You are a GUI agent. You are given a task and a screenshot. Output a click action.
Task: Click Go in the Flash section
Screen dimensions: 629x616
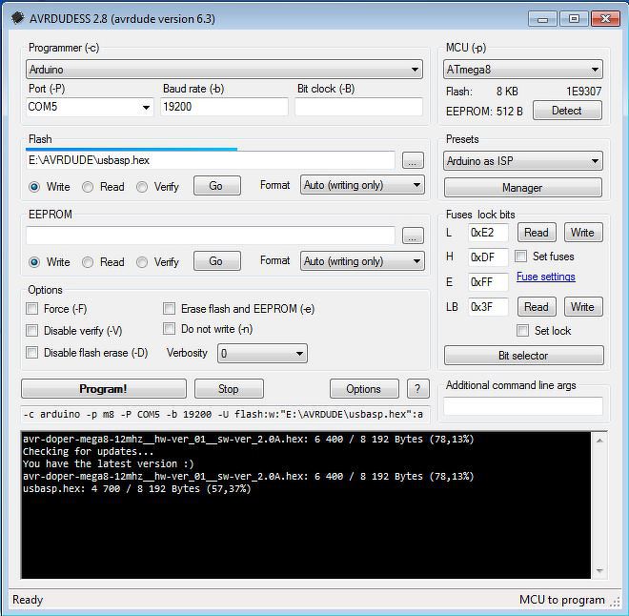pyautogui.click(x=216, y=185)
